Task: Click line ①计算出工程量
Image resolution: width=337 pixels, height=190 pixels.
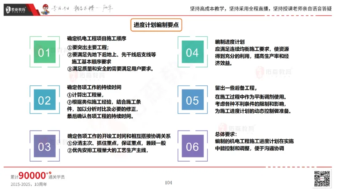Action: (86, 95)
